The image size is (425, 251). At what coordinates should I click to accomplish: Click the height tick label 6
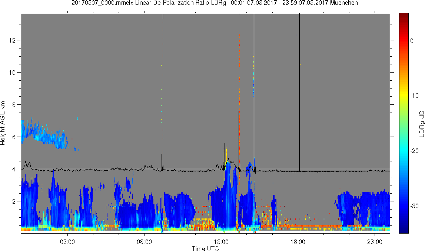pyautogui.click(x=14, y=137)
